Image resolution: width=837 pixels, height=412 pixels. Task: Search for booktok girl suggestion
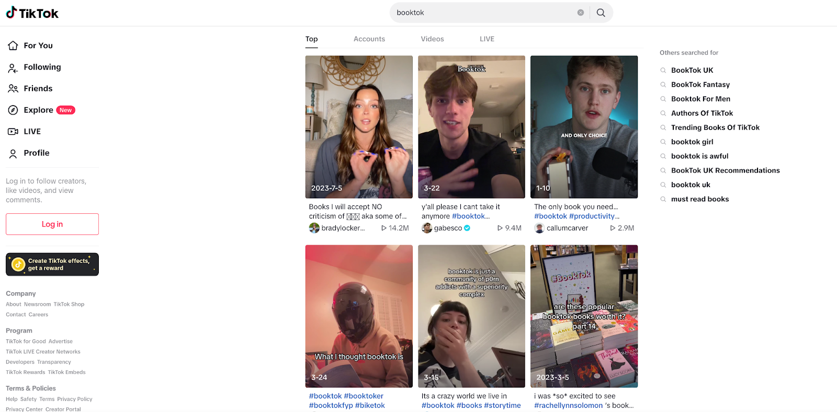click(x=692, y=142)
